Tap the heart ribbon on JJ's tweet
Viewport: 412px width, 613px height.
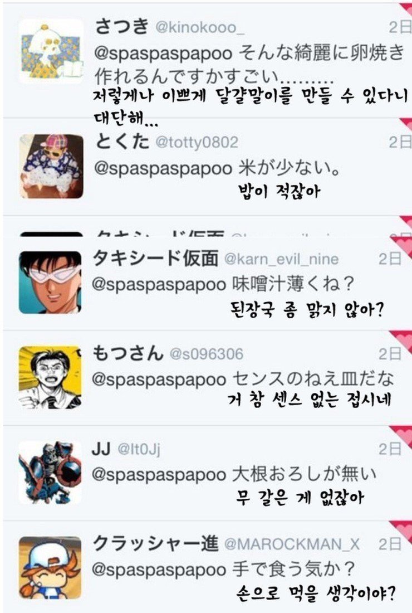[401, 437]
